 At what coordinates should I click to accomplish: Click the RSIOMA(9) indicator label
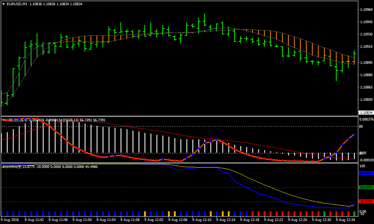coord(11,166)
